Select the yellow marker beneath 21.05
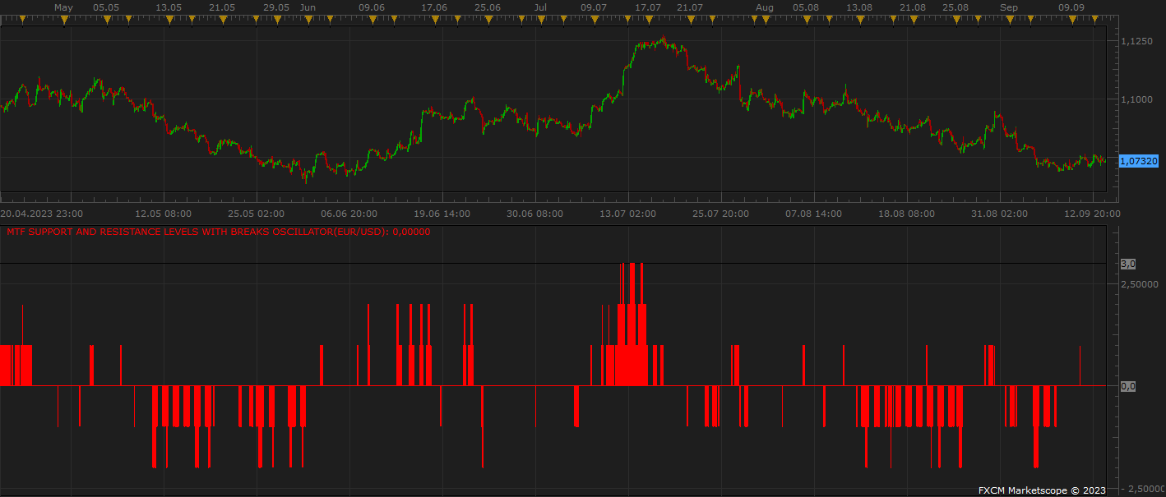1166x497 pixels. click(223, 19)
